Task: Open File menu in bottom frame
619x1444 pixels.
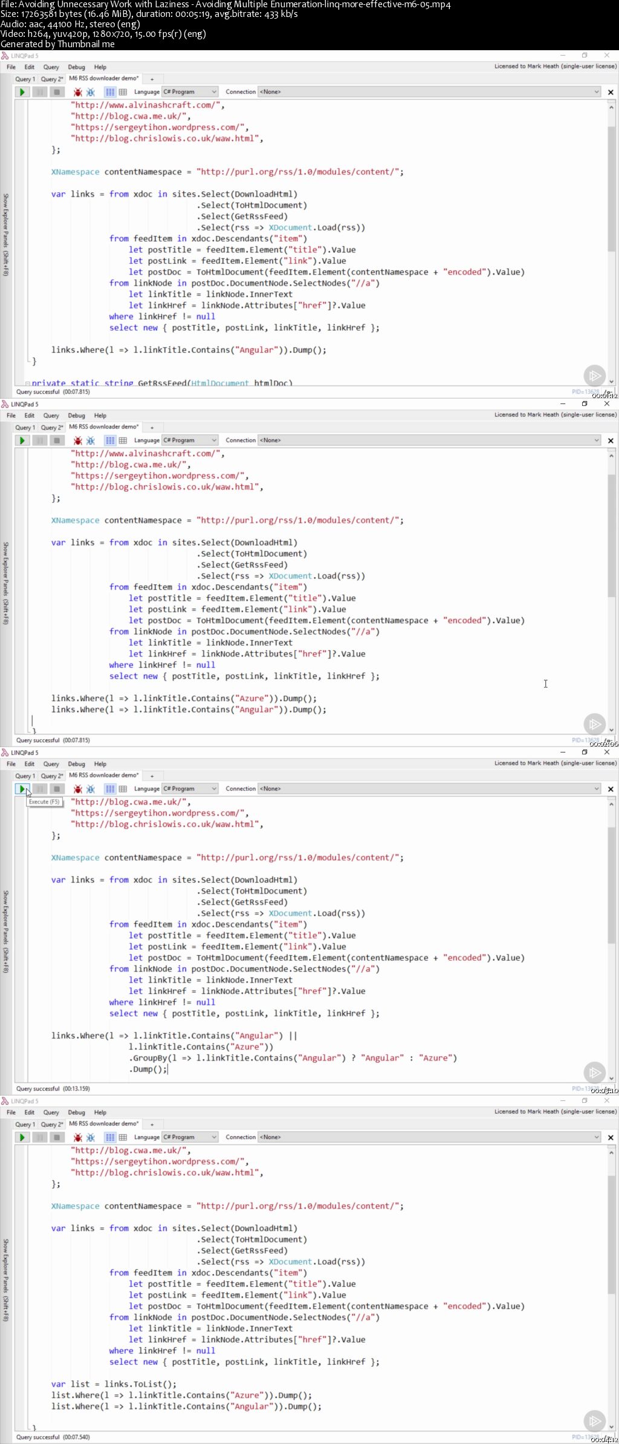Action: tap(11, 1112)
